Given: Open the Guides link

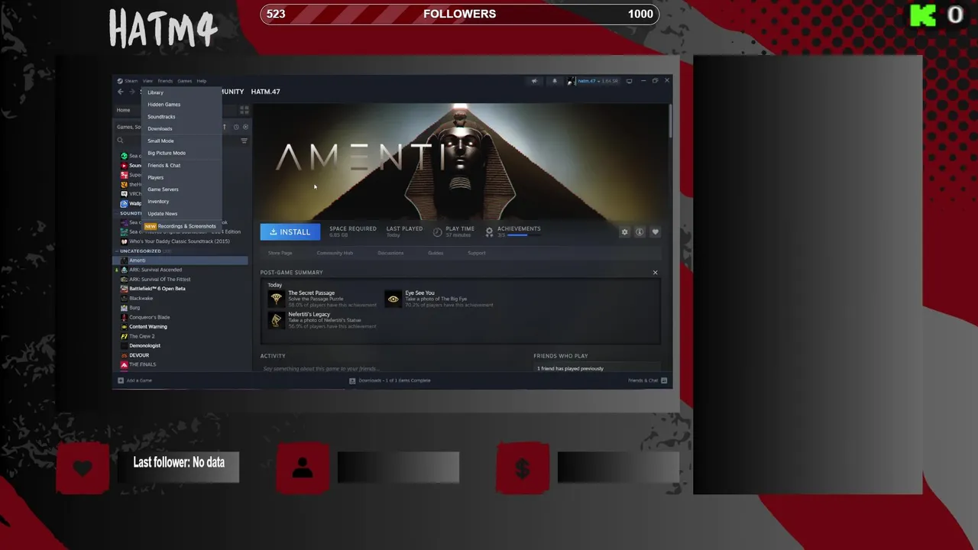Looking at the screenshot, I should tap(436, 253).
